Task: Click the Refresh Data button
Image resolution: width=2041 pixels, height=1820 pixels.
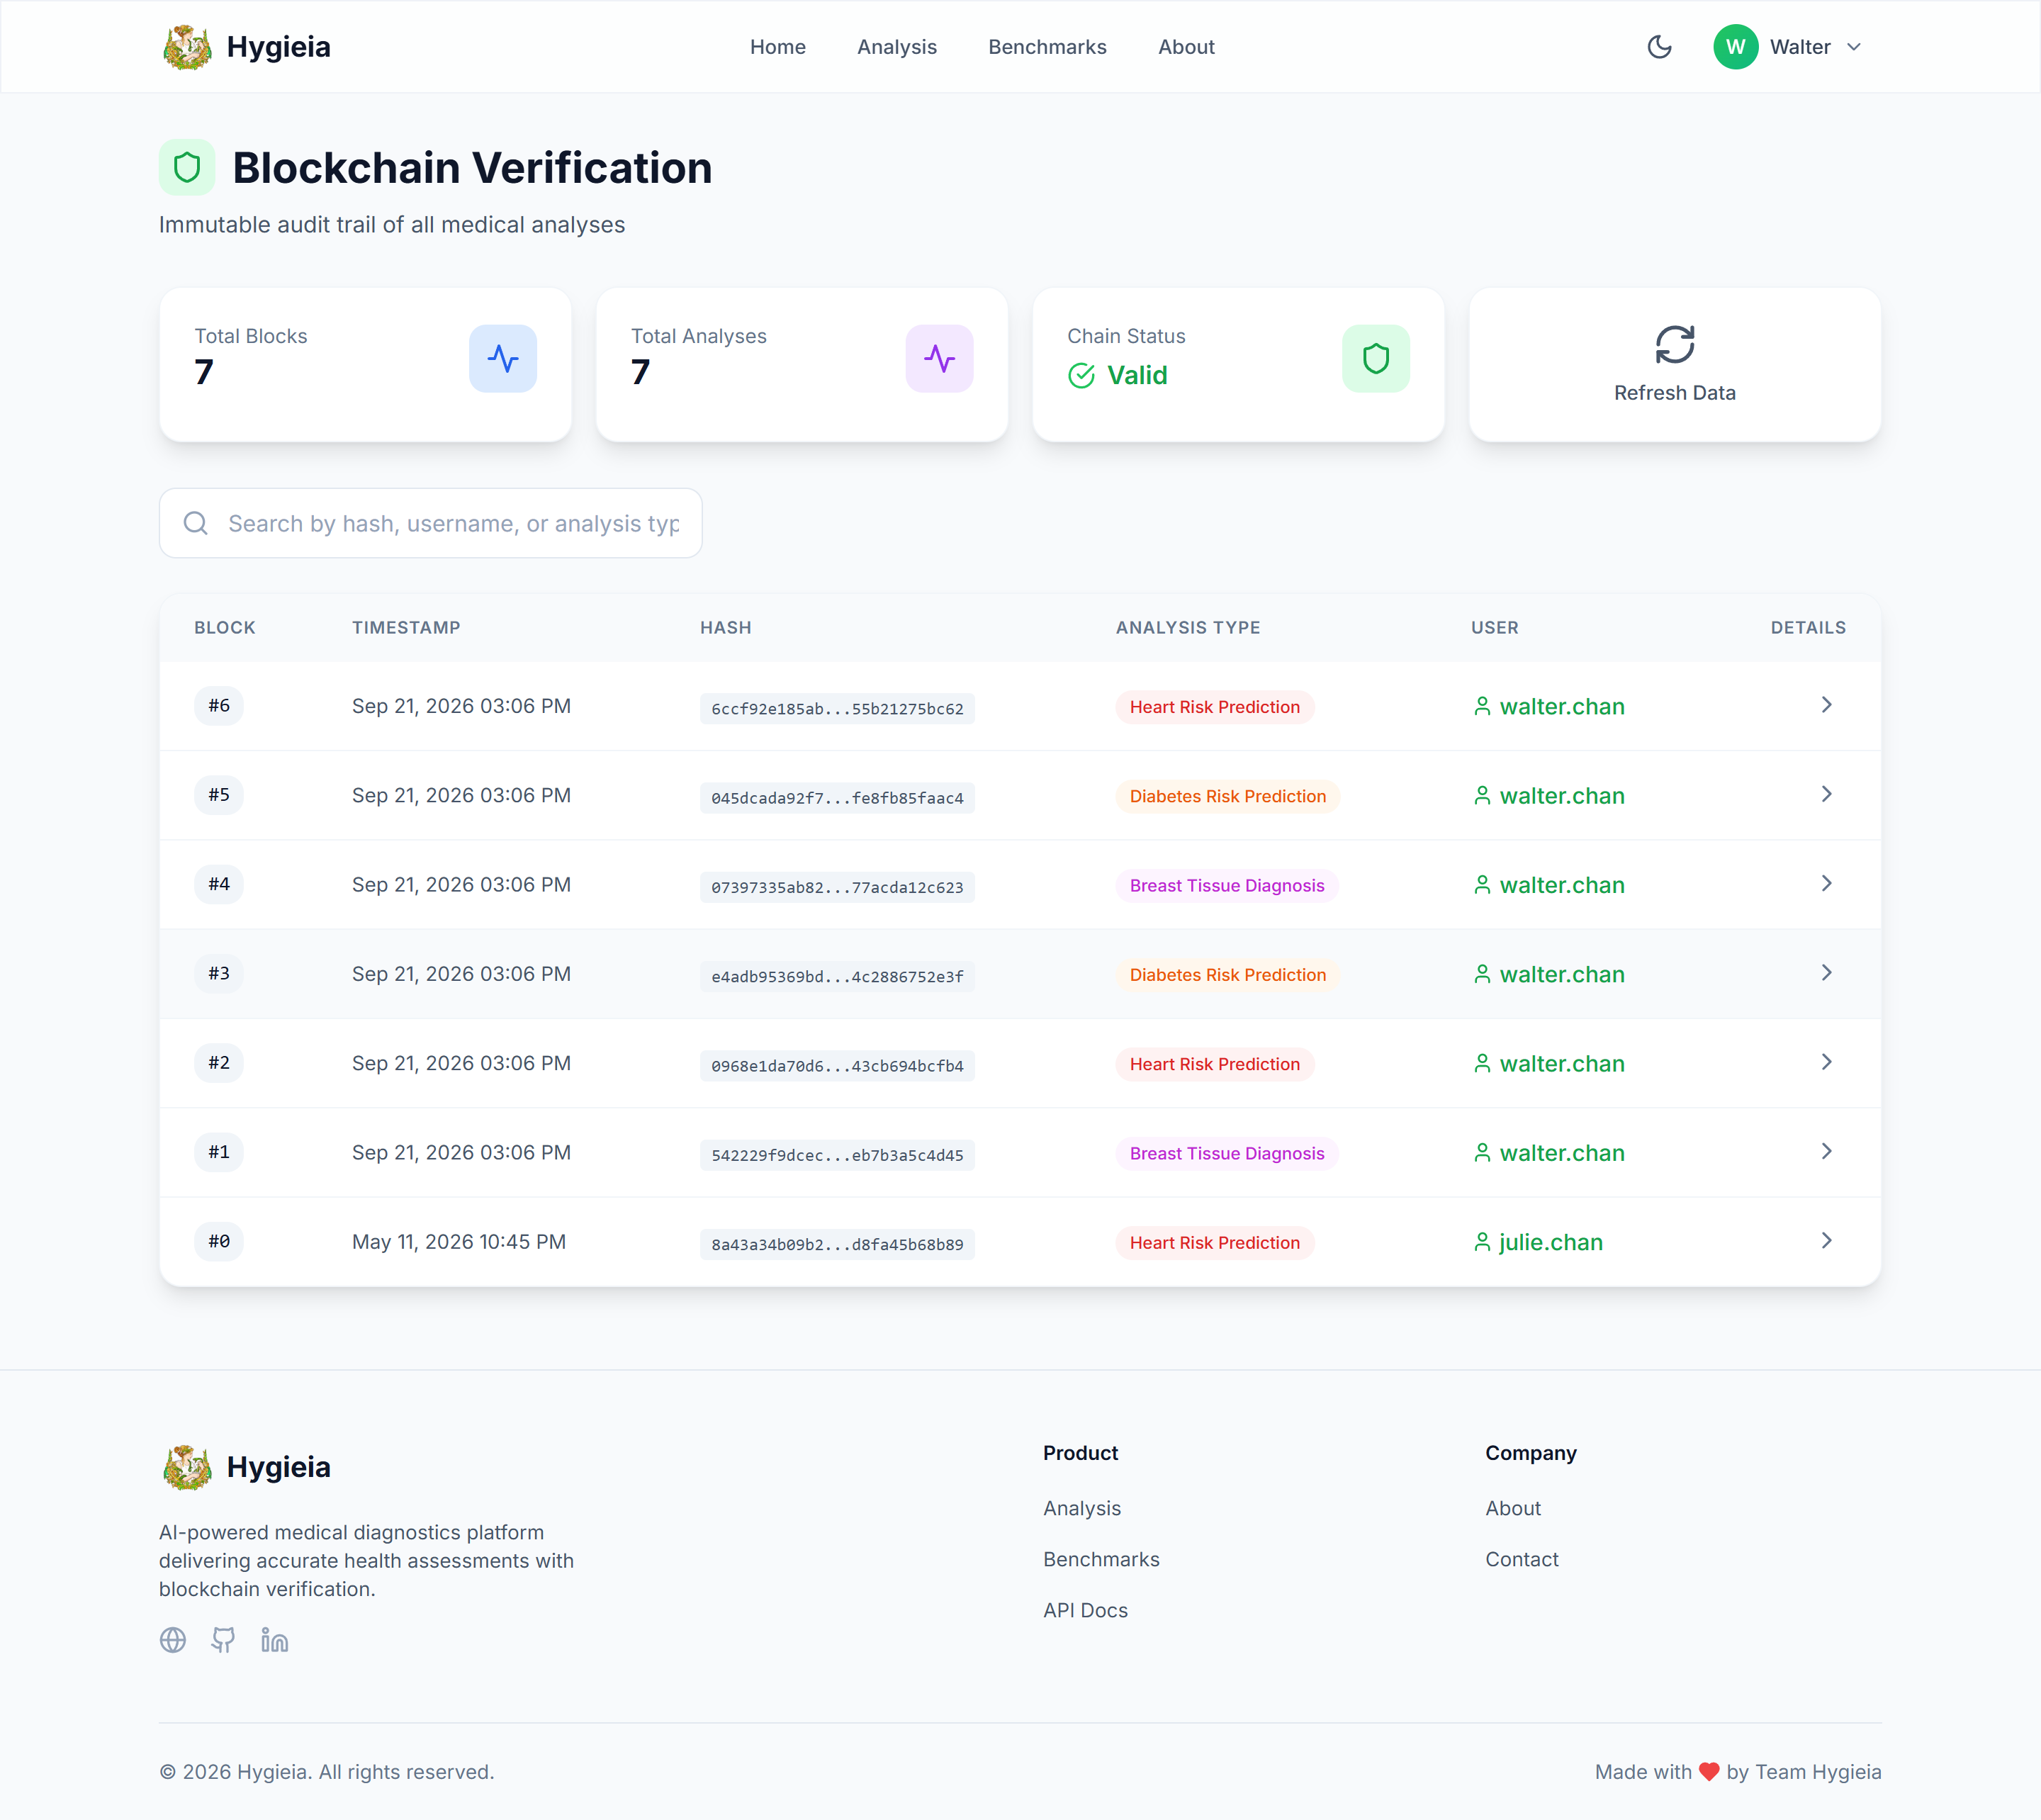Action: [1674, 364]
